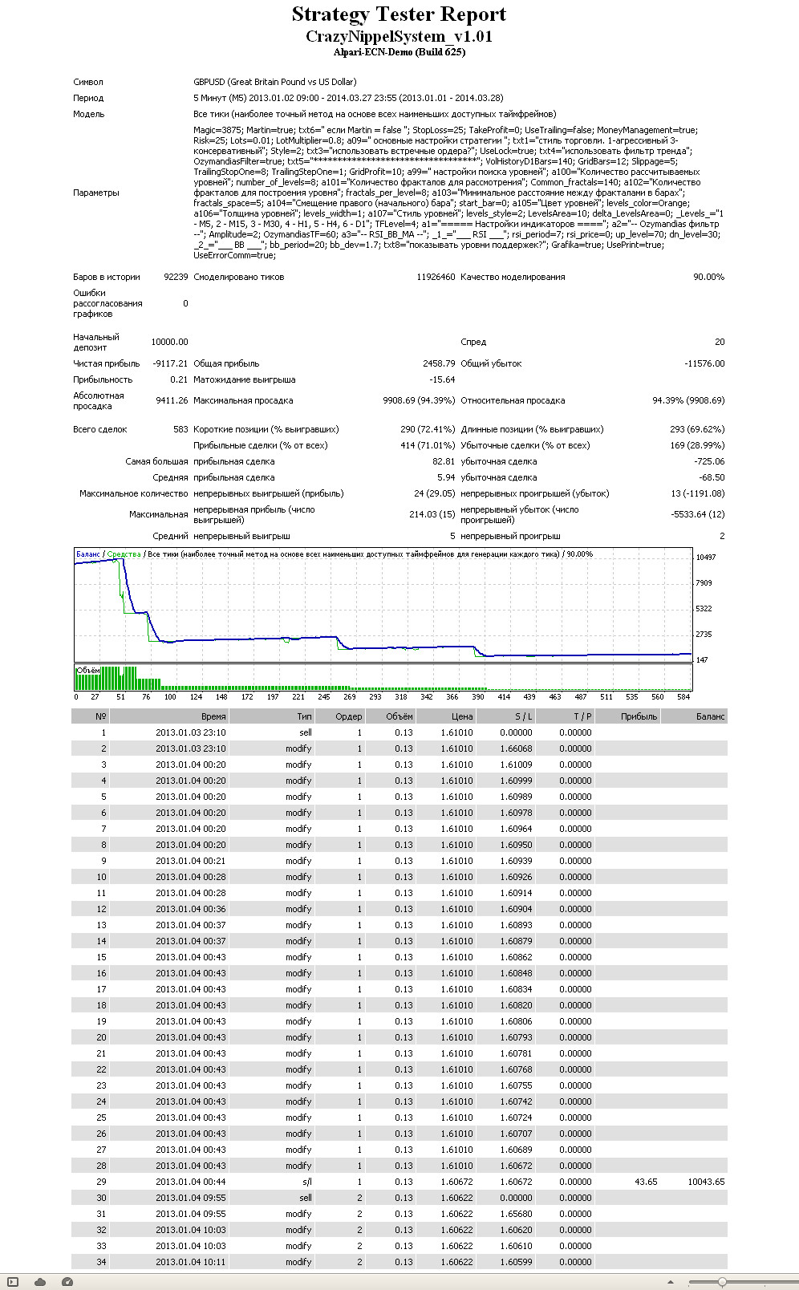The width and height of the screenshot is (799, 1290).
Task: Click Максимальная просадка value 9908.69 (94.39%)
Action: (420, 400)
